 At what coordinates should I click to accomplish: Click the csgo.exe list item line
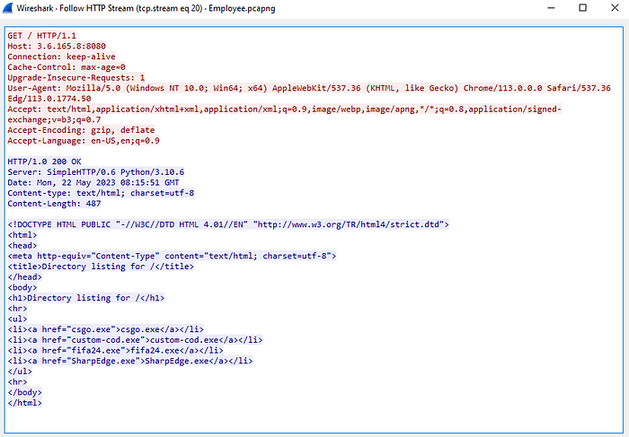pos(105,329)
